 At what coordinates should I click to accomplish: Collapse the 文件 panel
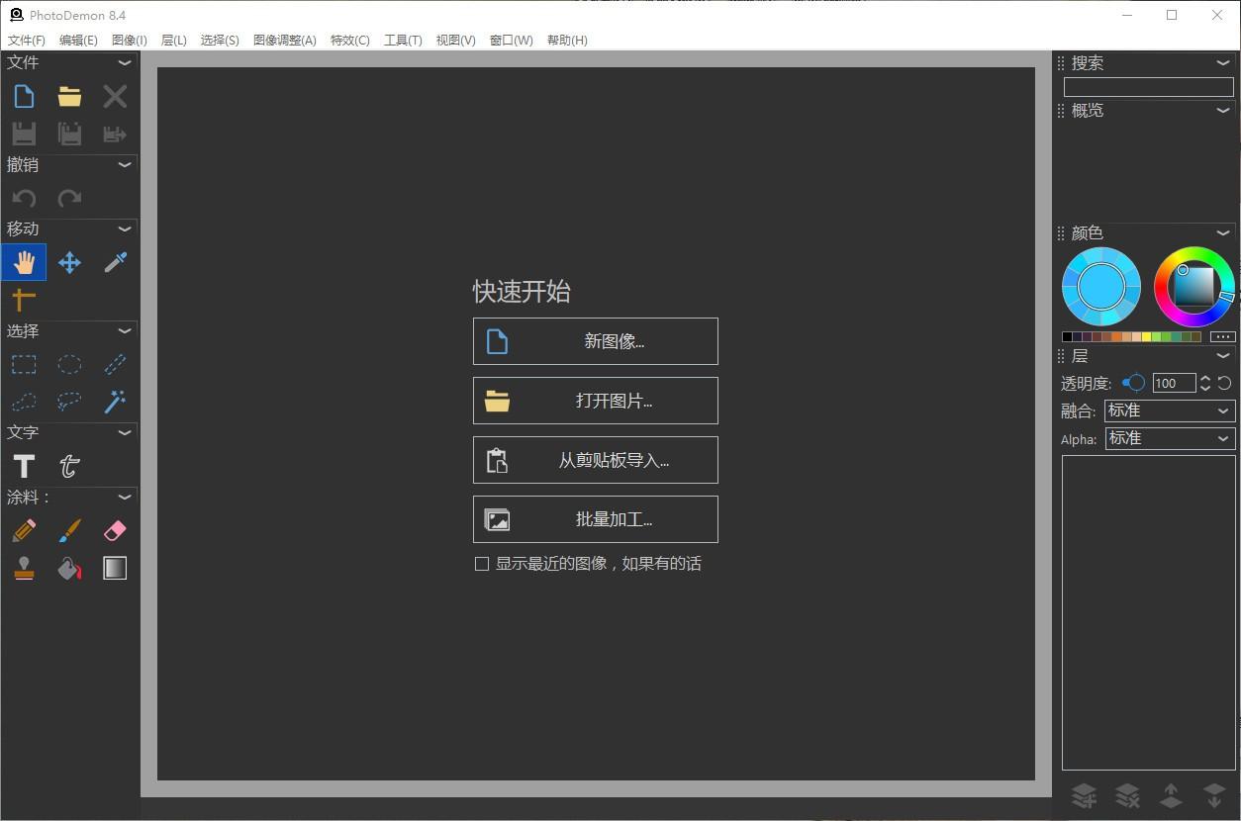click(x=125, y=62)
